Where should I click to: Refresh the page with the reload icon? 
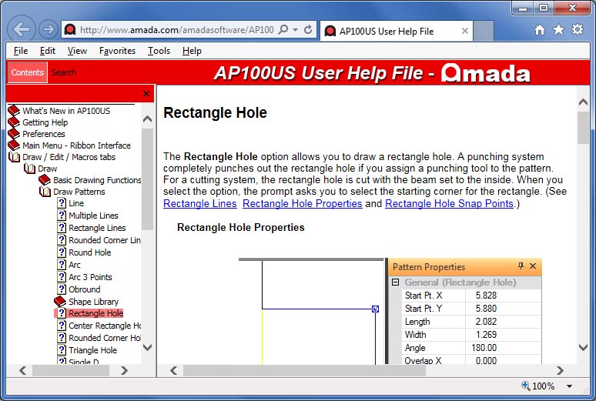tap(308, 29)
